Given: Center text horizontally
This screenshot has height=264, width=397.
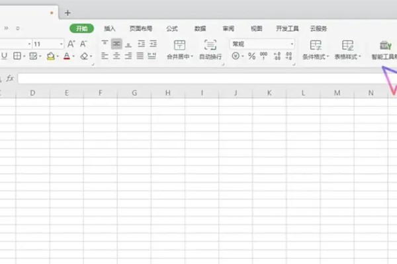Looking at the screenshot, I should (x=116, y=56).
